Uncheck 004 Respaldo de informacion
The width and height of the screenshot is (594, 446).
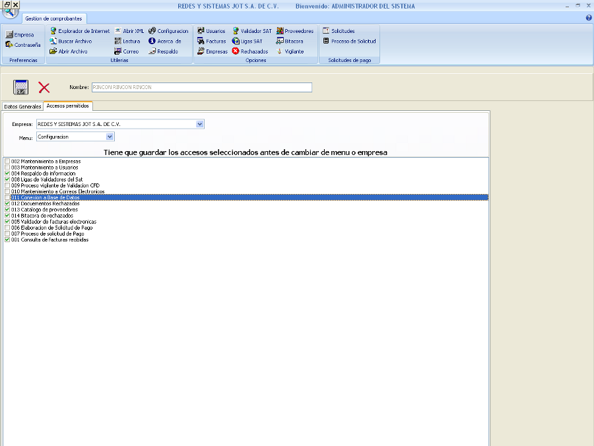coord(7,174)
